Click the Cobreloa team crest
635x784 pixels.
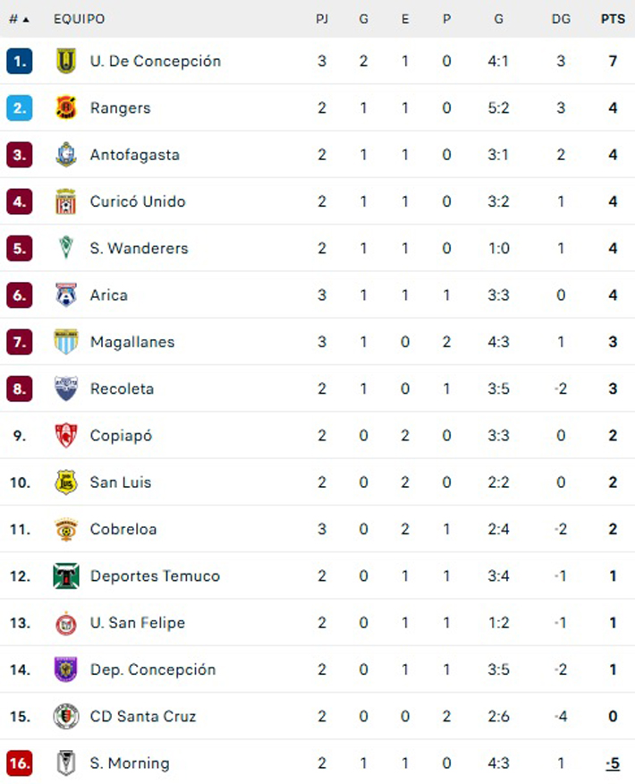click(66, 529)
